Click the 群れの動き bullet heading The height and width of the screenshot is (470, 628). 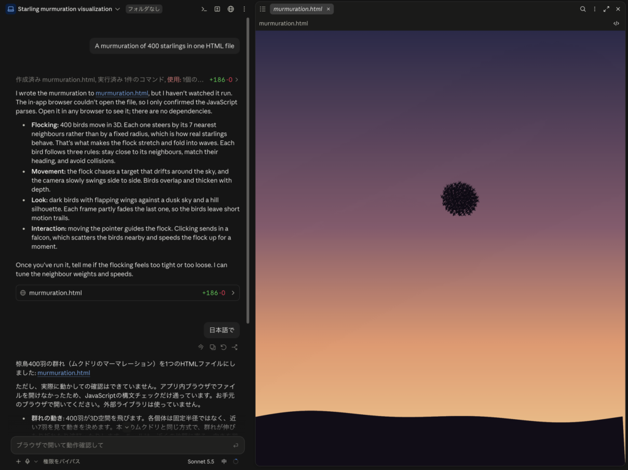(48, 418)
